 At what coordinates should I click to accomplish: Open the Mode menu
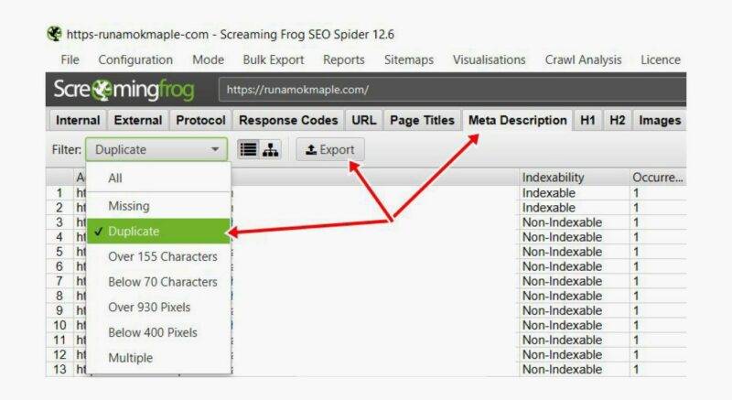pos(209,59)
